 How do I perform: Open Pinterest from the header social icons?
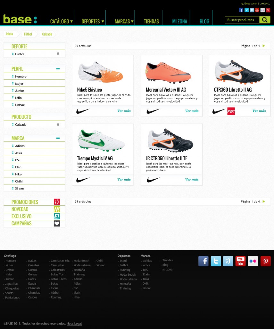pos(268,10)
